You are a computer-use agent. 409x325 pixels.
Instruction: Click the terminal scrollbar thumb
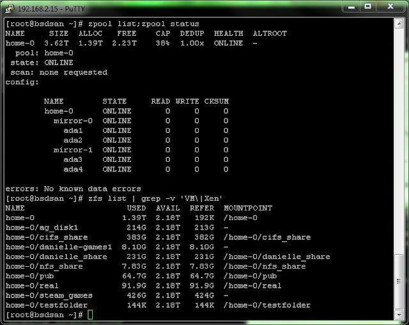(399, 281)
